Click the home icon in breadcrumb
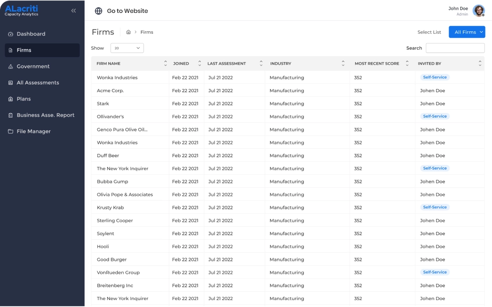This screenshot has width=492, height=307. 128,32
